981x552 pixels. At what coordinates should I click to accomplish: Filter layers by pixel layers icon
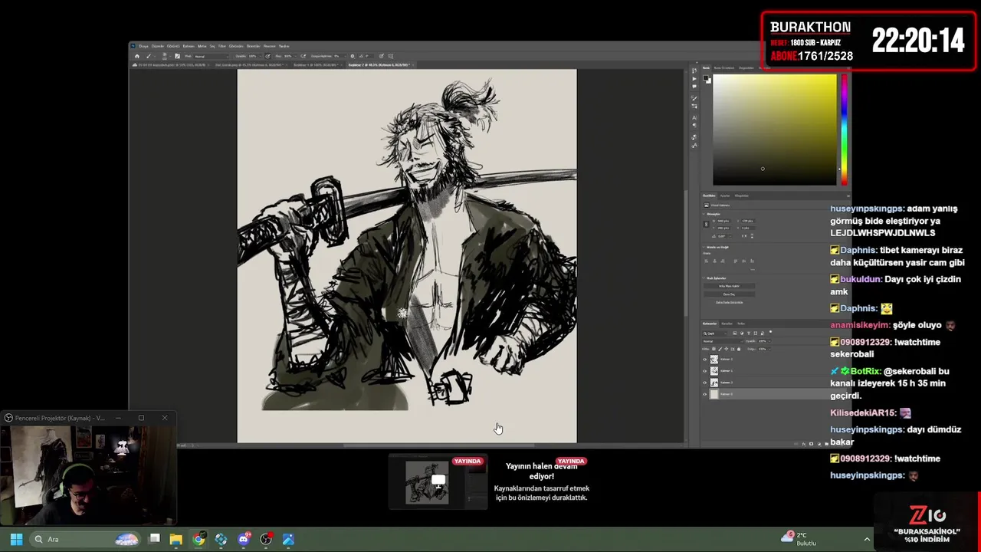point(734,333)
